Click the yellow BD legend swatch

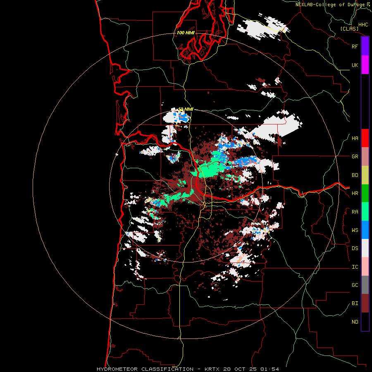click(365, 175)
